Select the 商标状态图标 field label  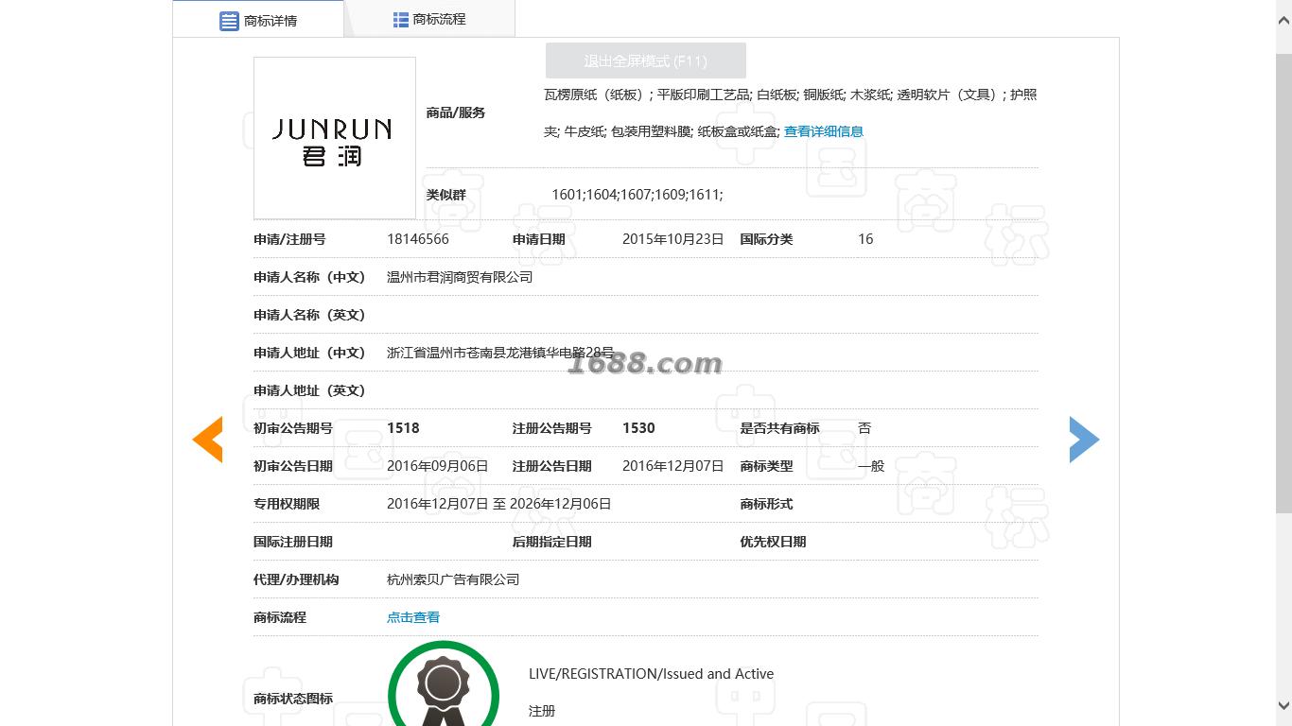[x=293, y=699]
